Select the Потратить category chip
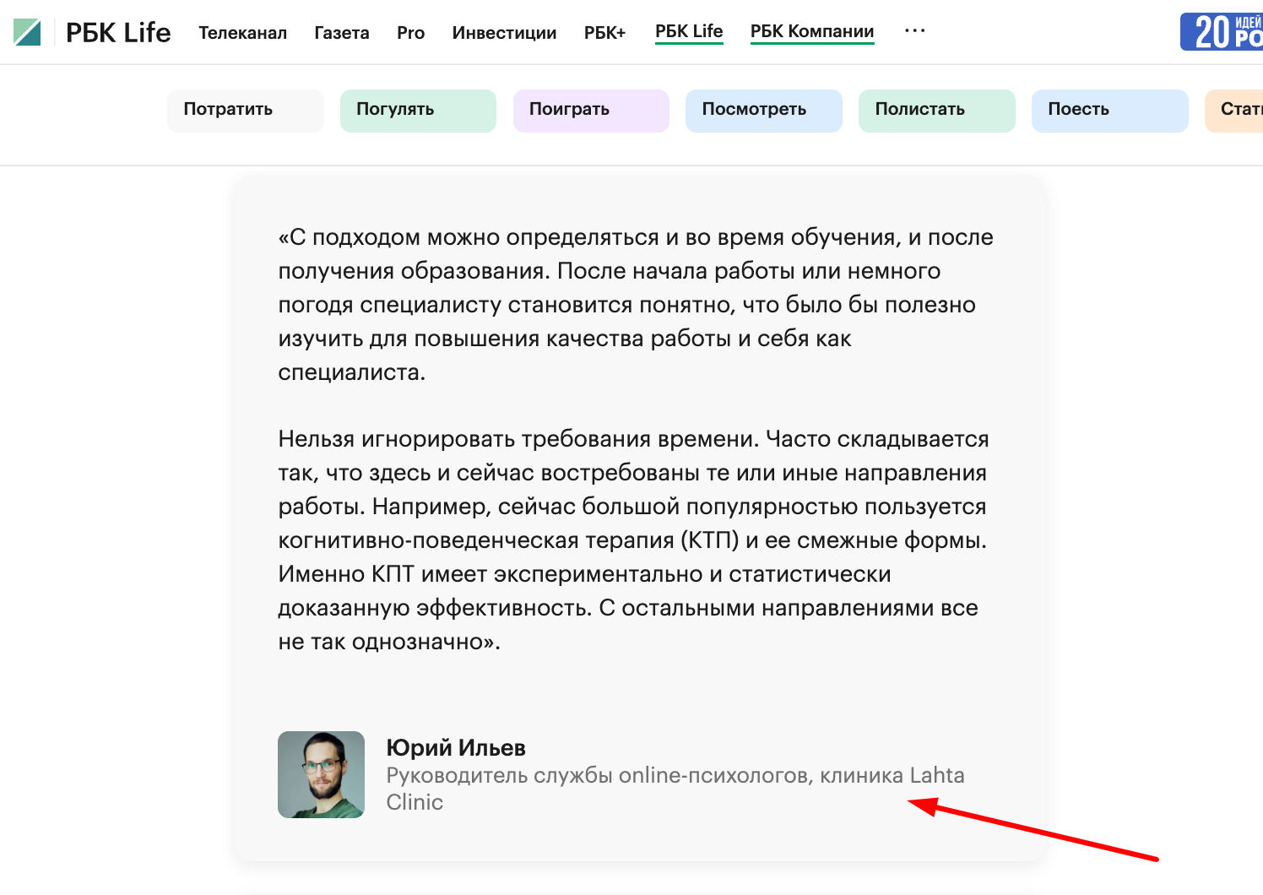Viewport: 1263px width, 895px height. [245, 110]
